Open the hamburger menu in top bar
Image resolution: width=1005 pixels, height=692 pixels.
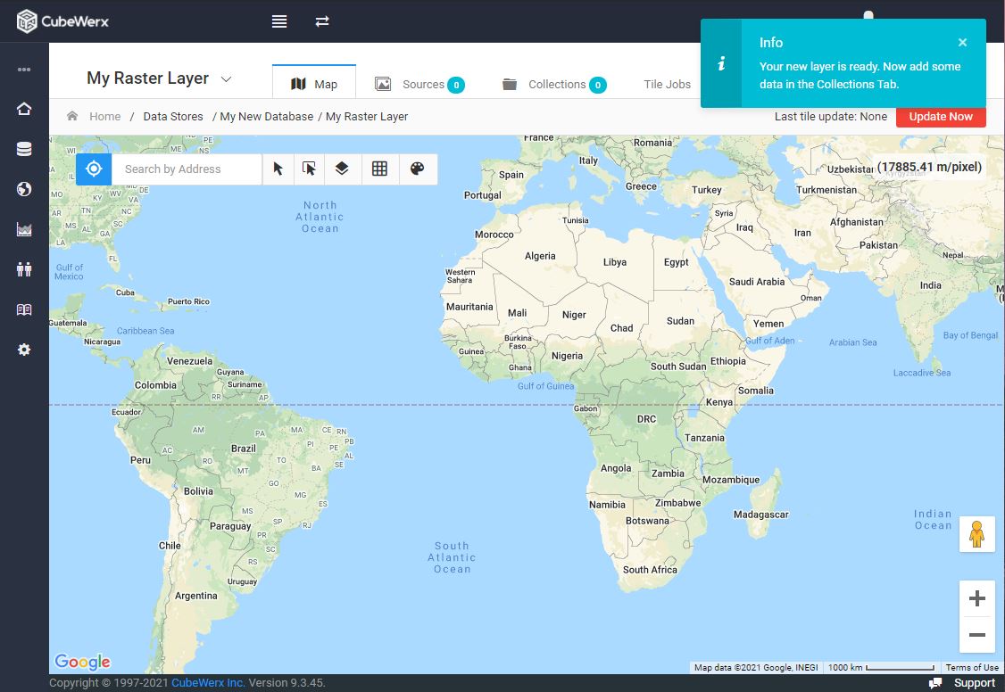click(x=278, y=21)
